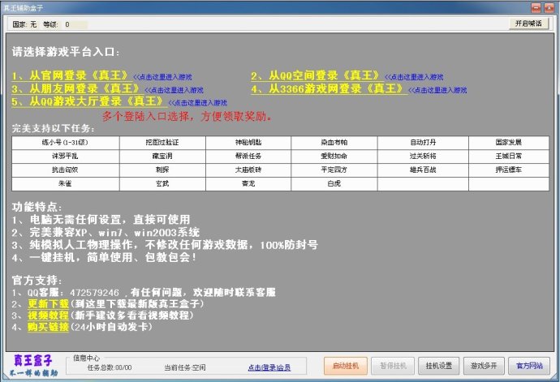
Task: Select the 国家发展 table cell
Action: point(509,143)
